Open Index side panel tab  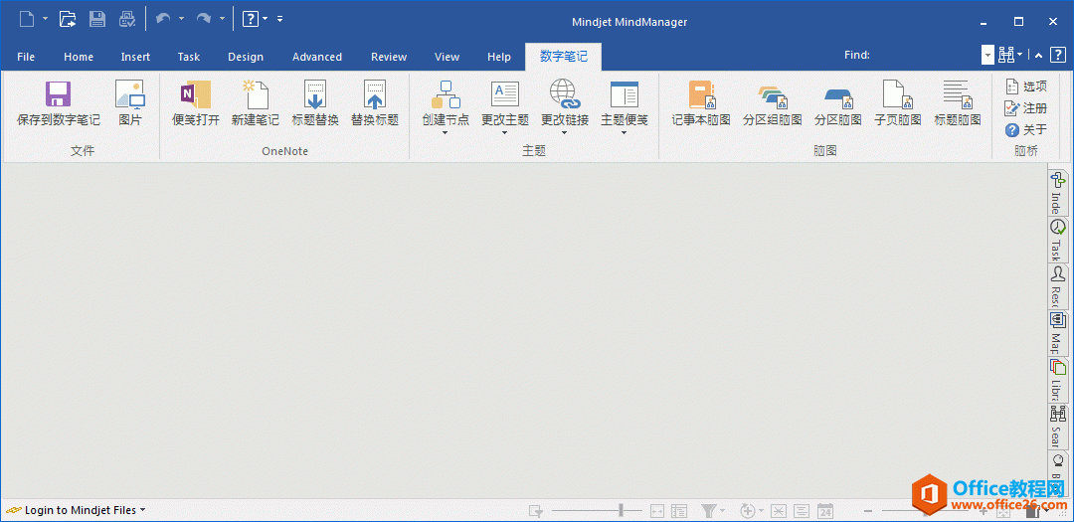coord(1058,193)
